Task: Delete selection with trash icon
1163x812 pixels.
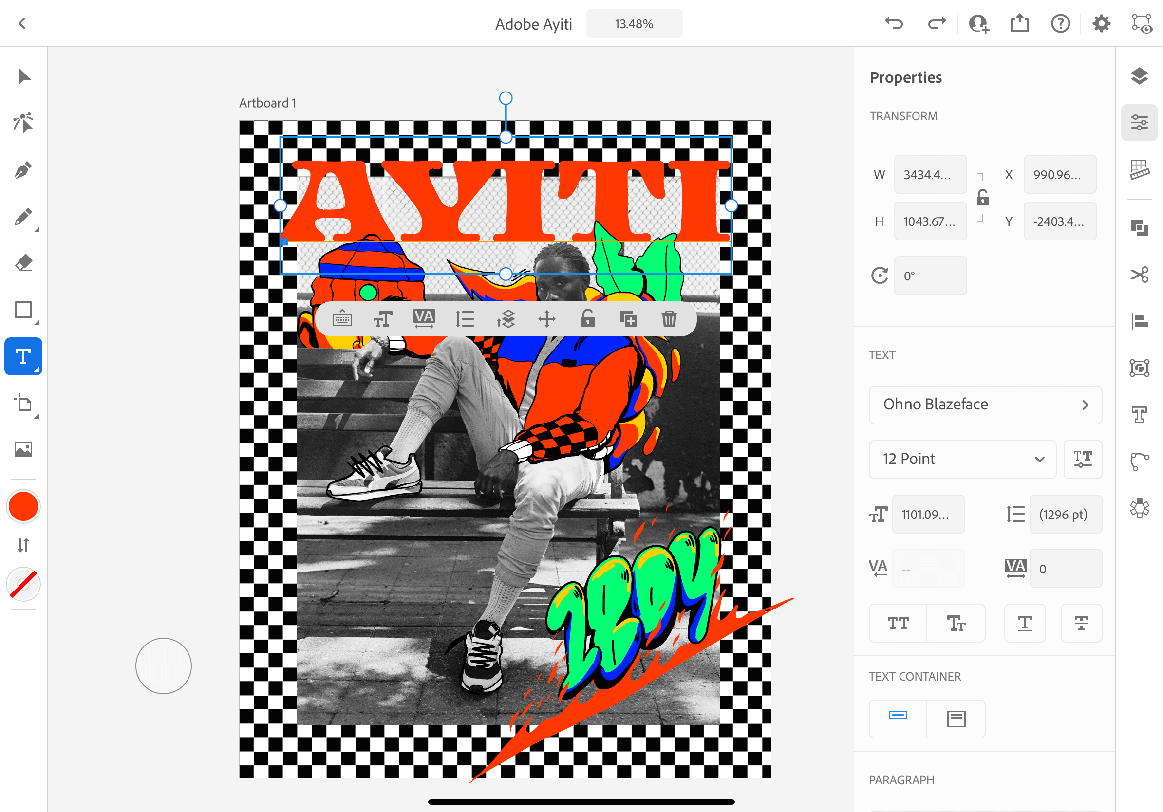Action: tap(669, 319)
